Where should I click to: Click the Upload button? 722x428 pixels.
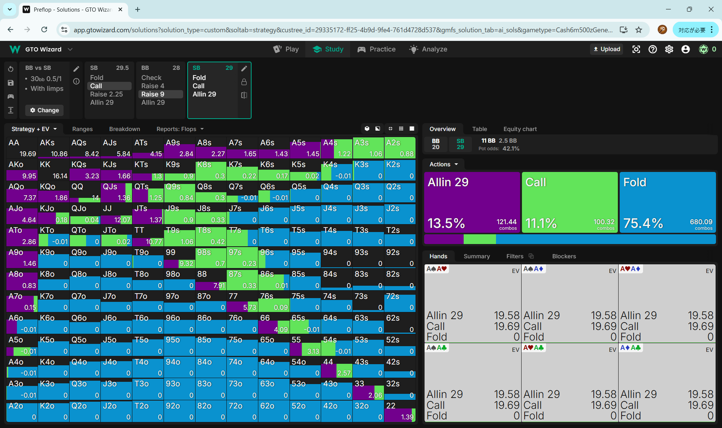607,49
